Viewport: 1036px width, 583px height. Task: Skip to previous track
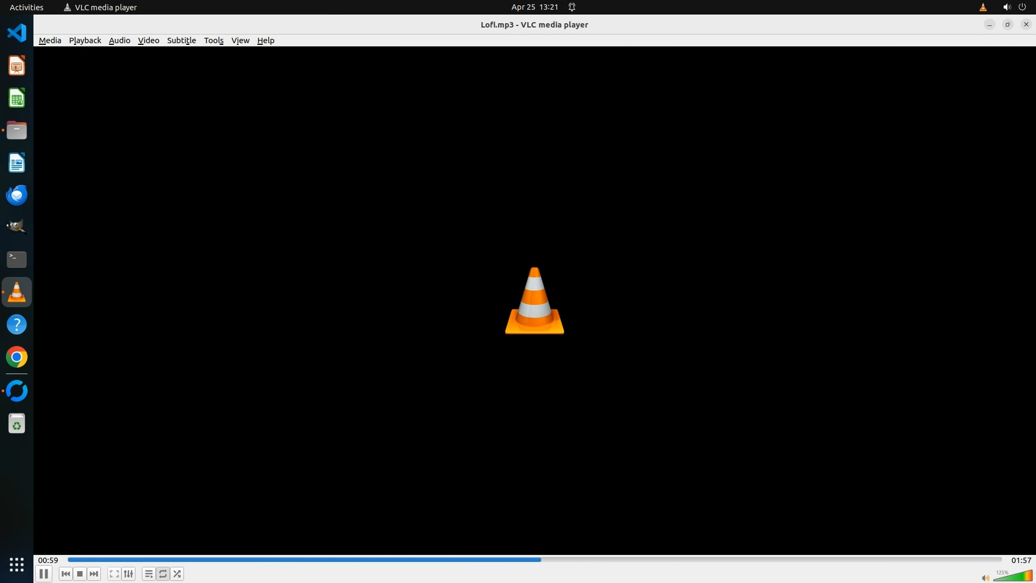point(66,574)
